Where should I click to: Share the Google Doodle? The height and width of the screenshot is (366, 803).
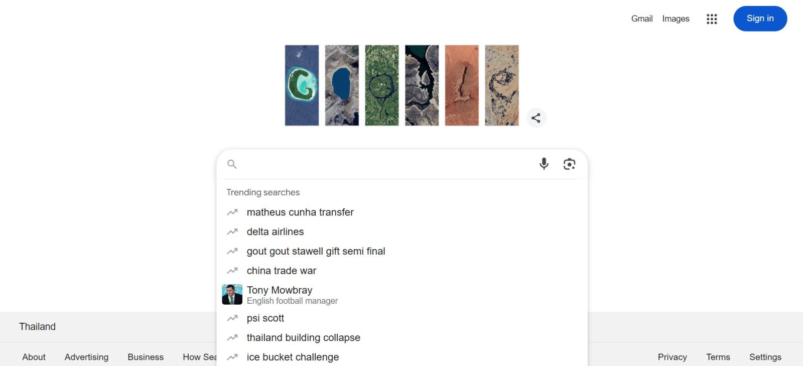[x=536, y=118]
